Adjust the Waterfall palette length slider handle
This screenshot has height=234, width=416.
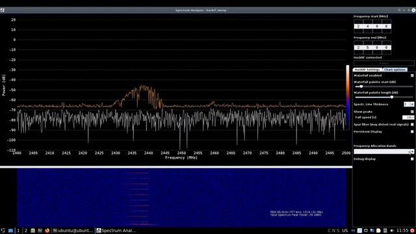(x=392, y=97)
